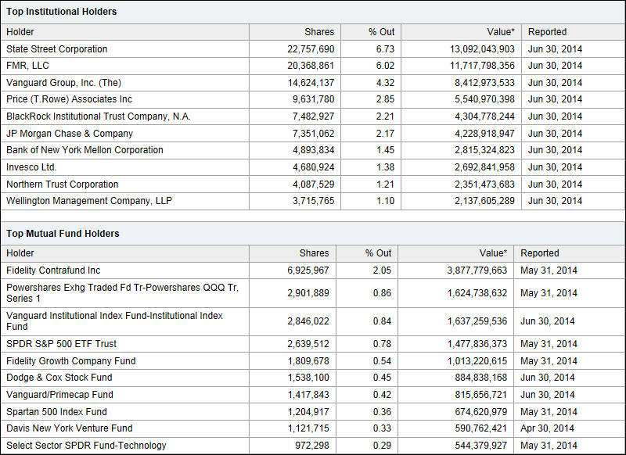The height and width of the screenshot is (455, 626).
Task: Select value 544,379,927
Action: [x=481, y=446]
